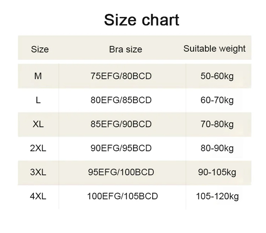
Task: Click the 50-60kg weight cell
Action: pyautogui.click(x=217, y=76)
